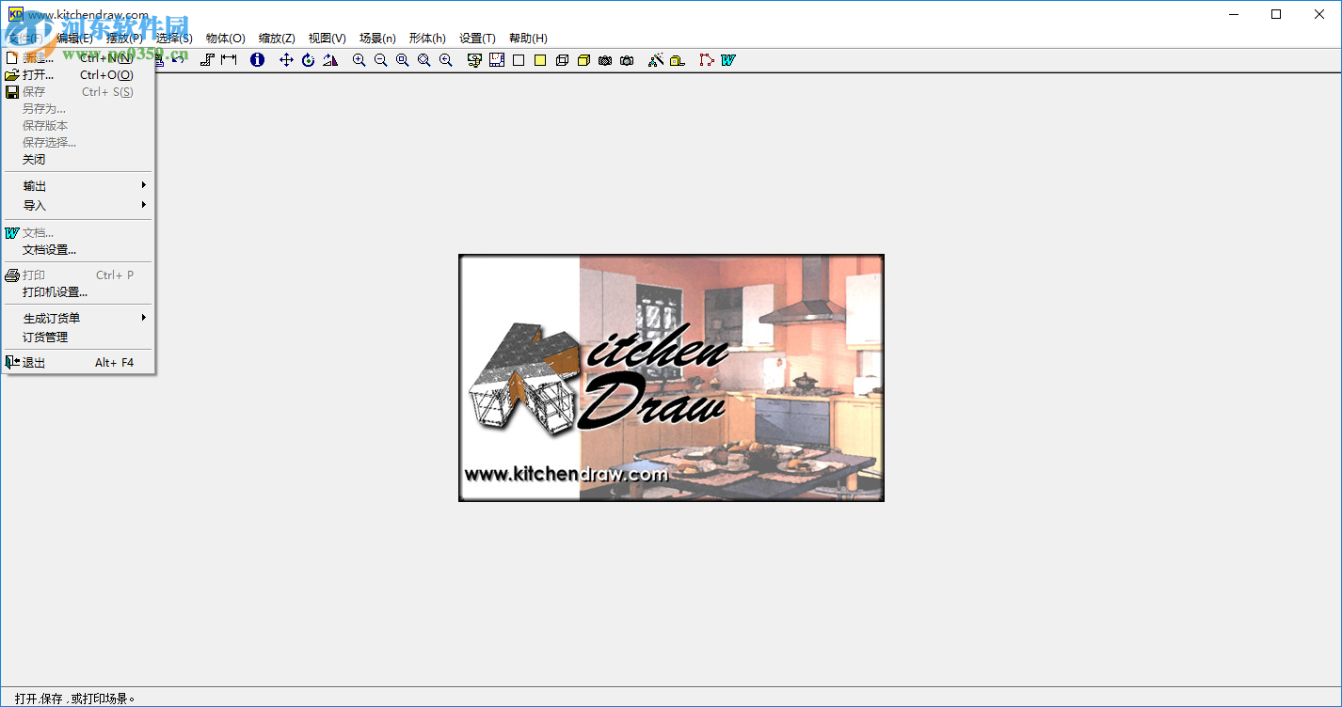Choose 订货管理 from the menu
Screen dimensions: 1342x707
tap(79, 337)
